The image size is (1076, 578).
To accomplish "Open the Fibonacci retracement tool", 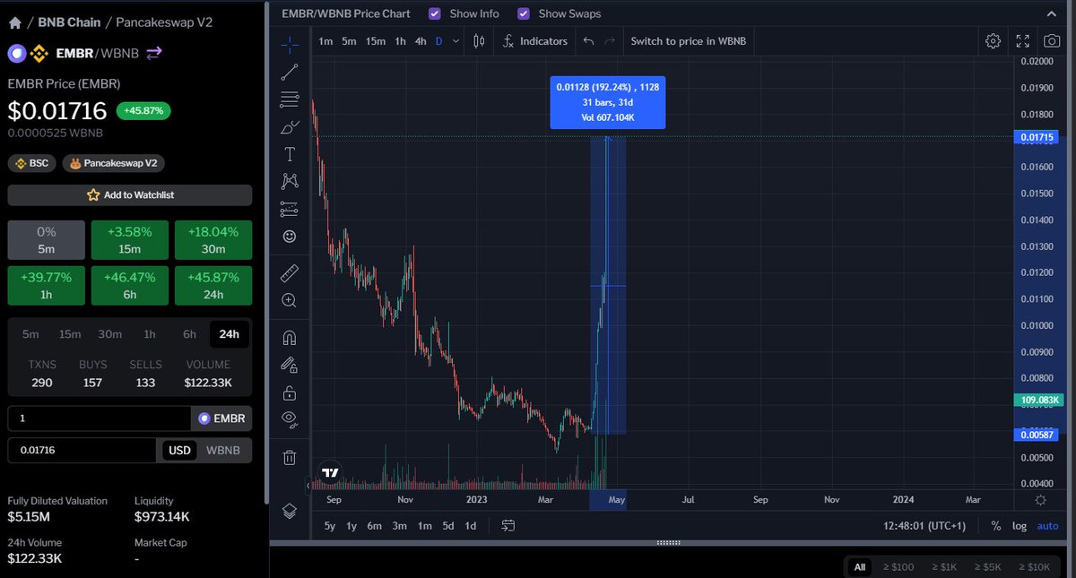I will click(x=290, y=99).
